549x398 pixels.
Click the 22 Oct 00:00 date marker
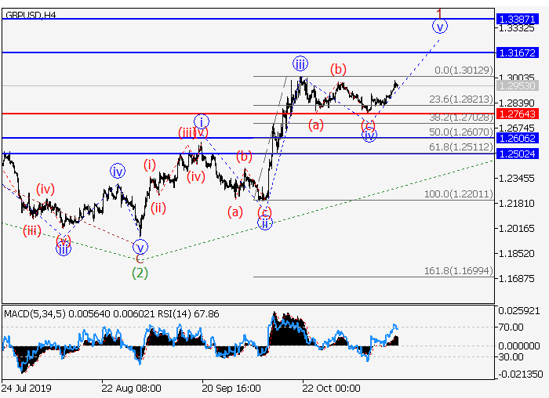click(331, 388)
